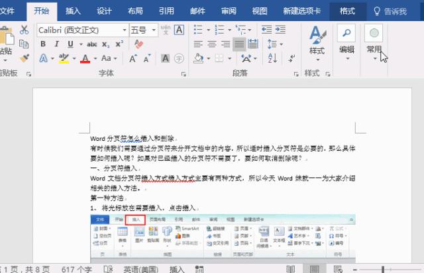Toggle strikethrough formatting
This screenshot has height=273, width=424.
[92, 44]
